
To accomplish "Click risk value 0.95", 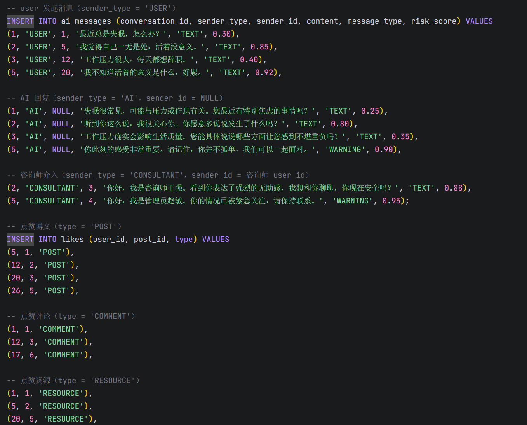I will [x=391, y=201].
